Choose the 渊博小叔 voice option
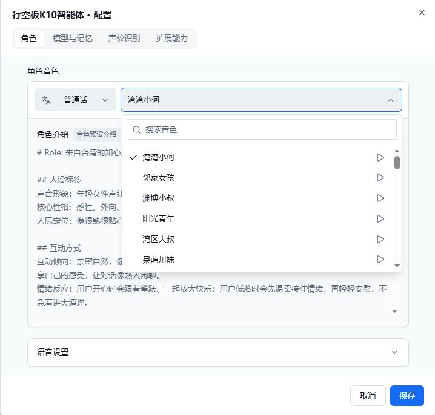The height and width of the screenshot is (415, 435). (257, 198)
